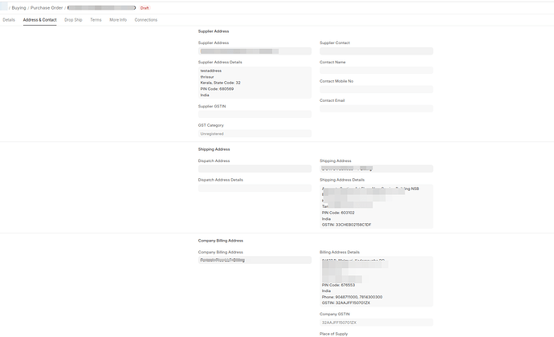Open the Supplier Contact link field
This screenshot has width=554, height=337.
376,51
